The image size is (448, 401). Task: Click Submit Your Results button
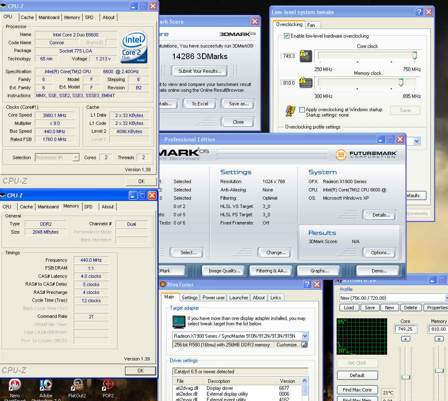(200, 71)
